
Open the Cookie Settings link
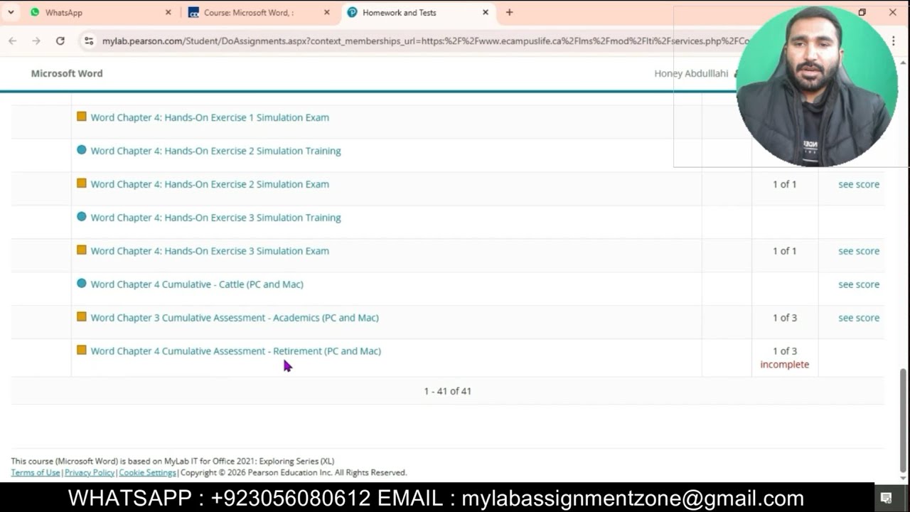[x=147, y=473]
